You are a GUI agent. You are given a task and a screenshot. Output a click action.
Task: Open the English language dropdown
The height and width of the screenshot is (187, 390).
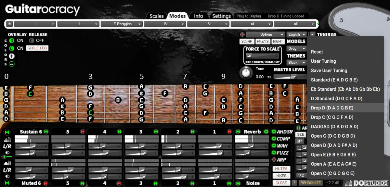tap(296, 34)
